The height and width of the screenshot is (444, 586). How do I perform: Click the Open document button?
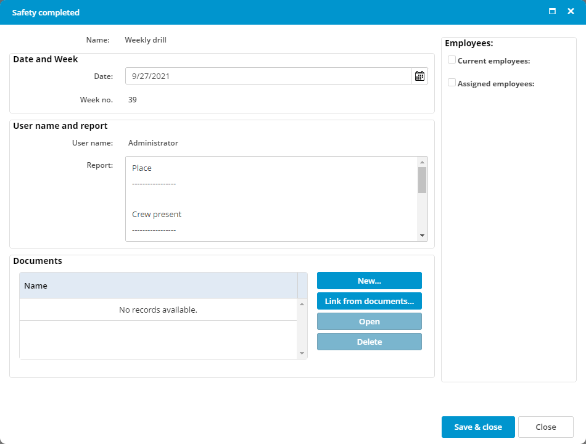tap(369, 321)
